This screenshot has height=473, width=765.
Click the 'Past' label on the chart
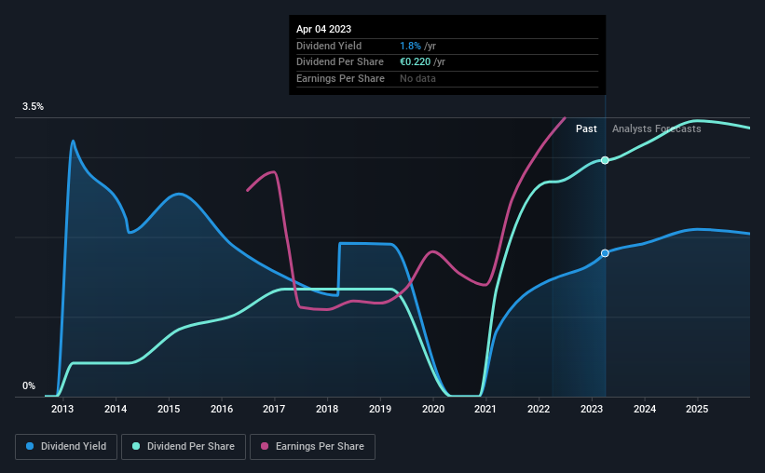tap(586, 128)
